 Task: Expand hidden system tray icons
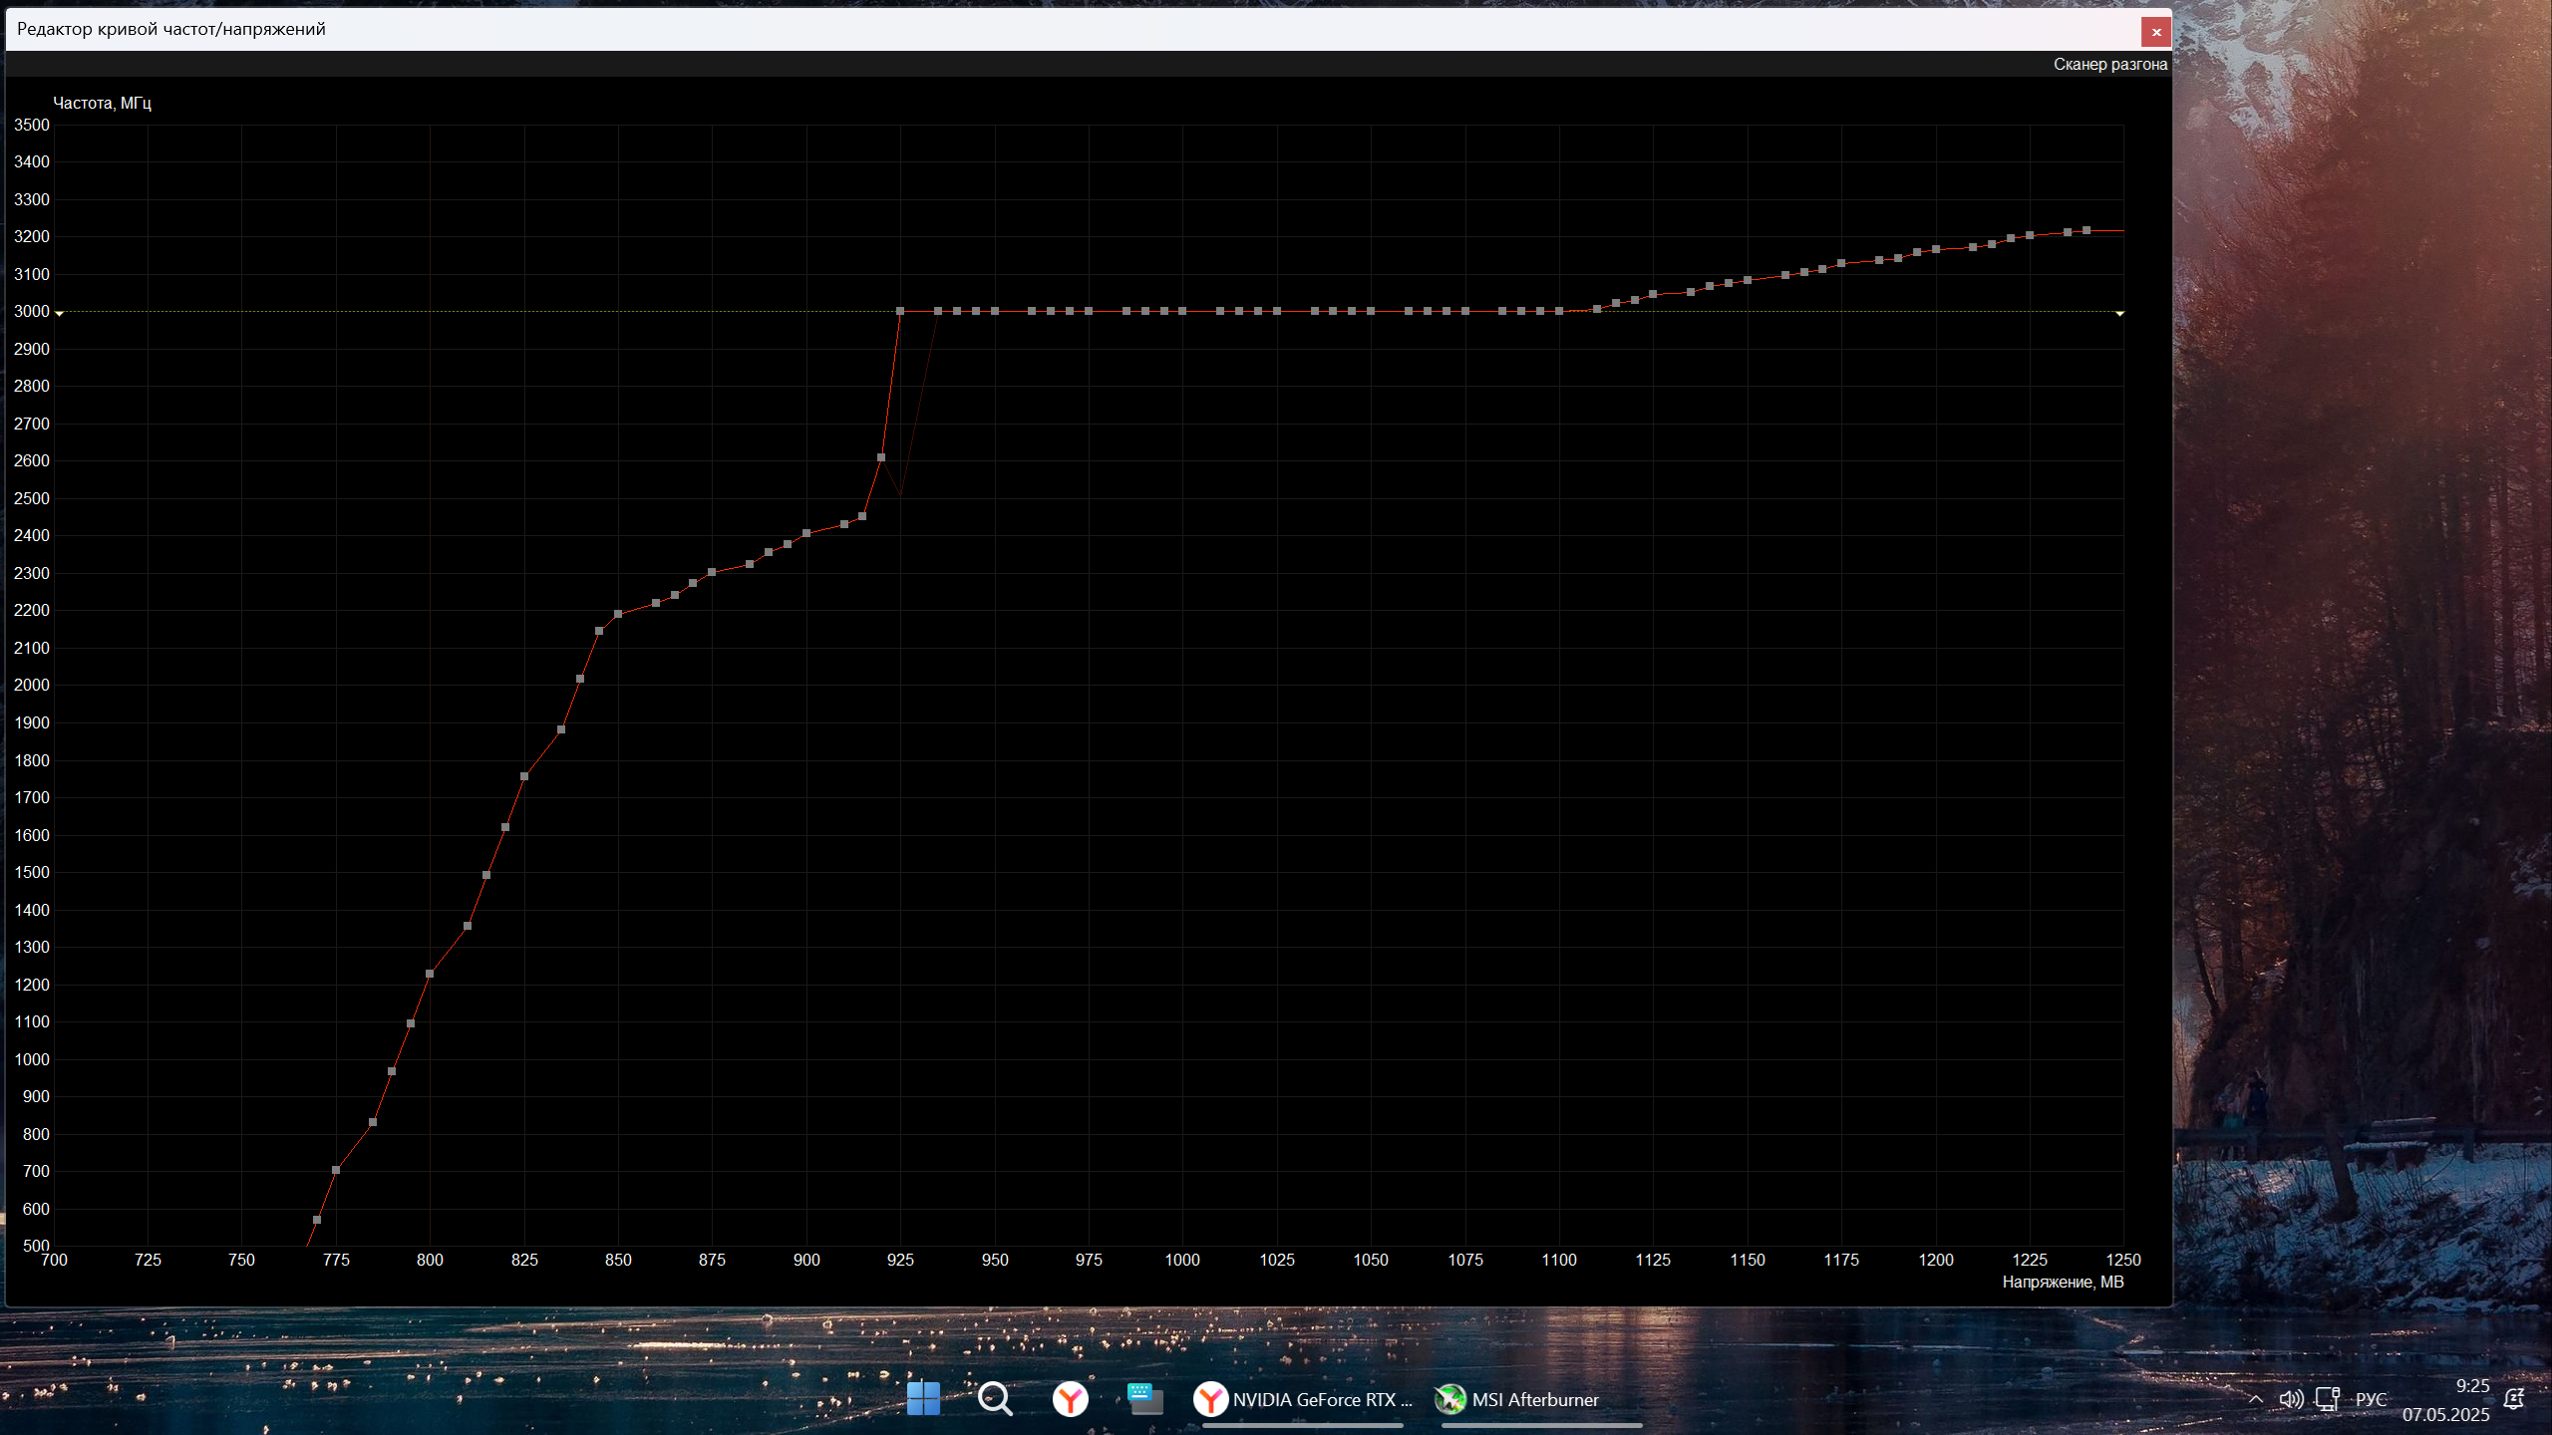click(x=2255, y=1399)
